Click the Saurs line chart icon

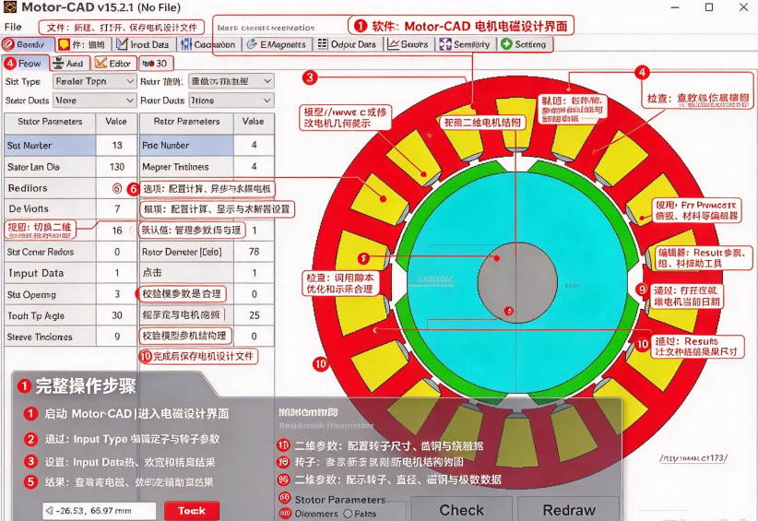[x=393, y=44]
